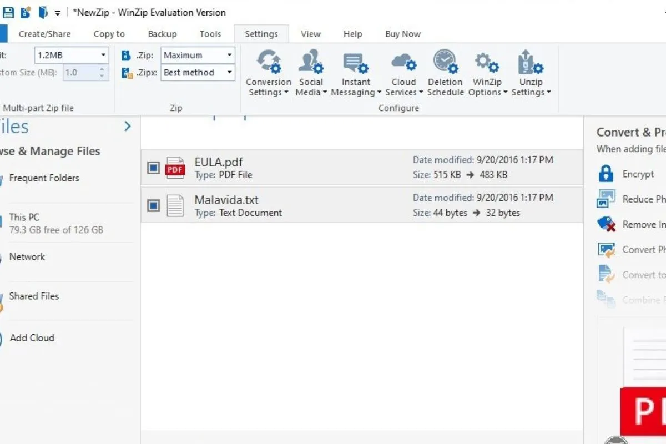Screen dimensions: 666x444
Task: Open the Backup tab
Action: pos(162,34)
